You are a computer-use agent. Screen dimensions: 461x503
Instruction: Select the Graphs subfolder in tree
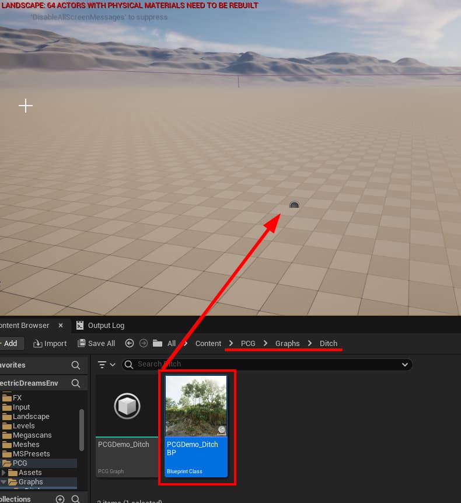pyautogui.click(x=30, y=482)
